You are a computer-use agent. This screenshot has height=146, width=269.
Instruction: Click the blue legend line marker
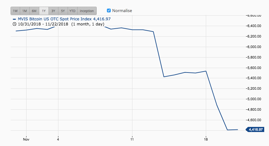14,19
